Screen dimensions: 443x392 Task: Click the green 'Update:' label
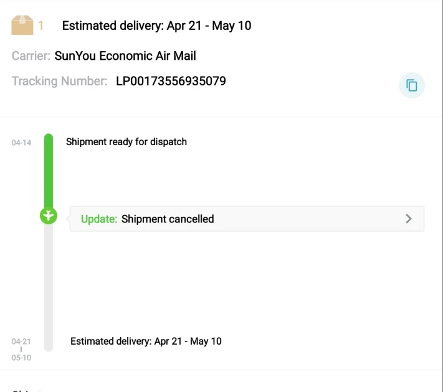coord(99,219)
